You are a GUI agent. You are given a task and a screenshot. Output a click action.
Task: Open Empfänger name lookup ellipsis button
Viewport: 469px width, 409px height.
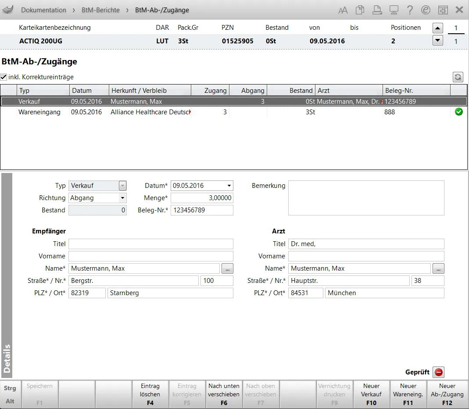coord(227,268)
